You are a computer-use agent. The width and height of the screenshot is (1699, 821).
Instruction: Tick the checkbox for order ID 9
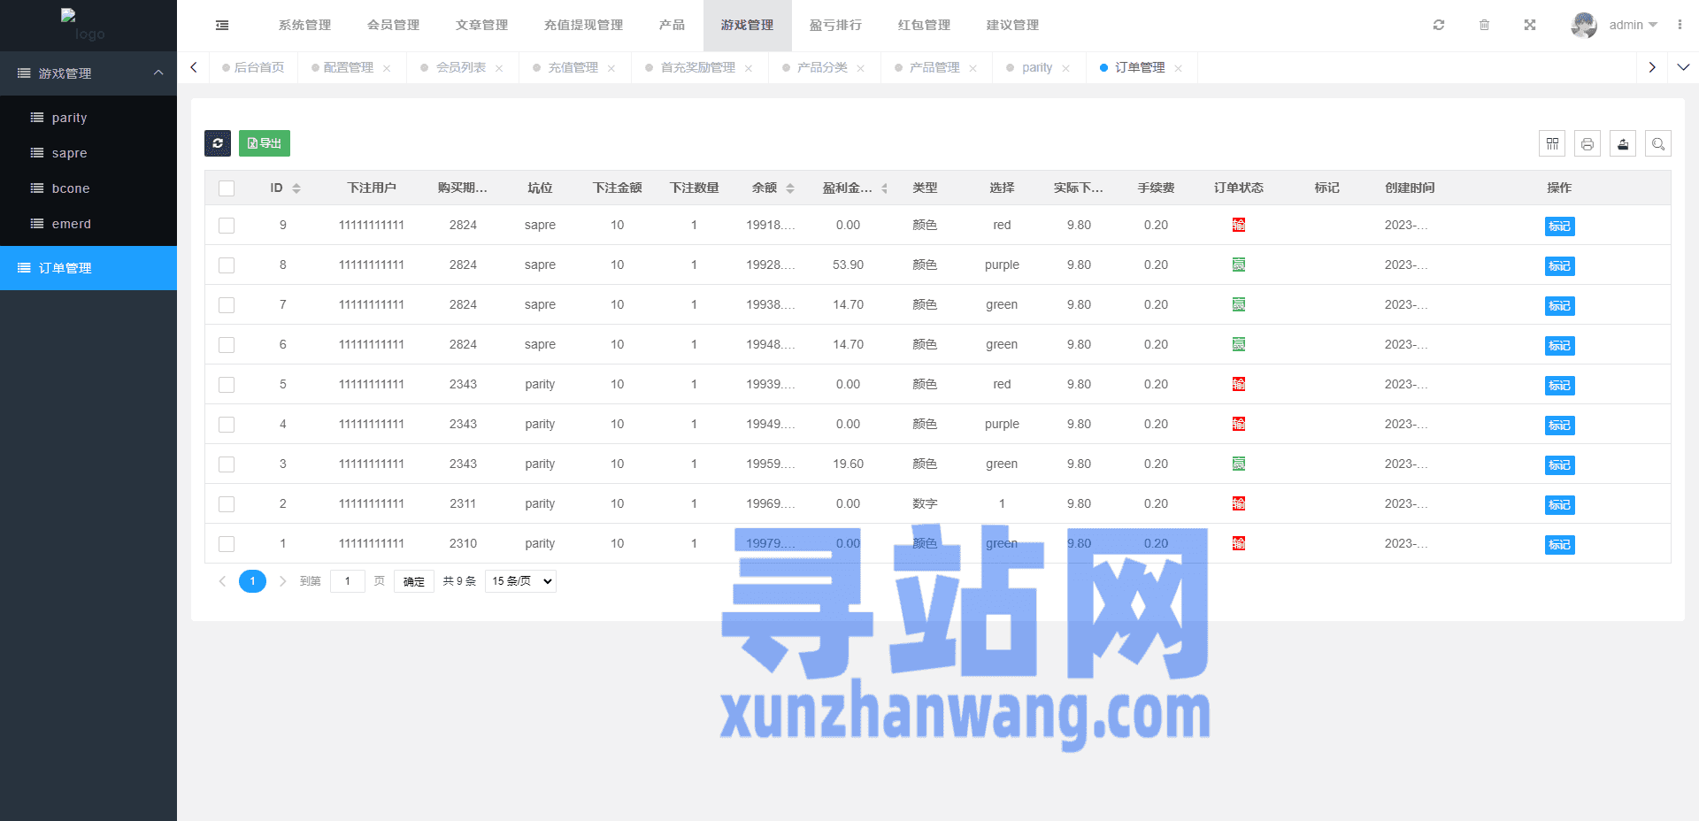pyautogui.click(x=227, y=226)
